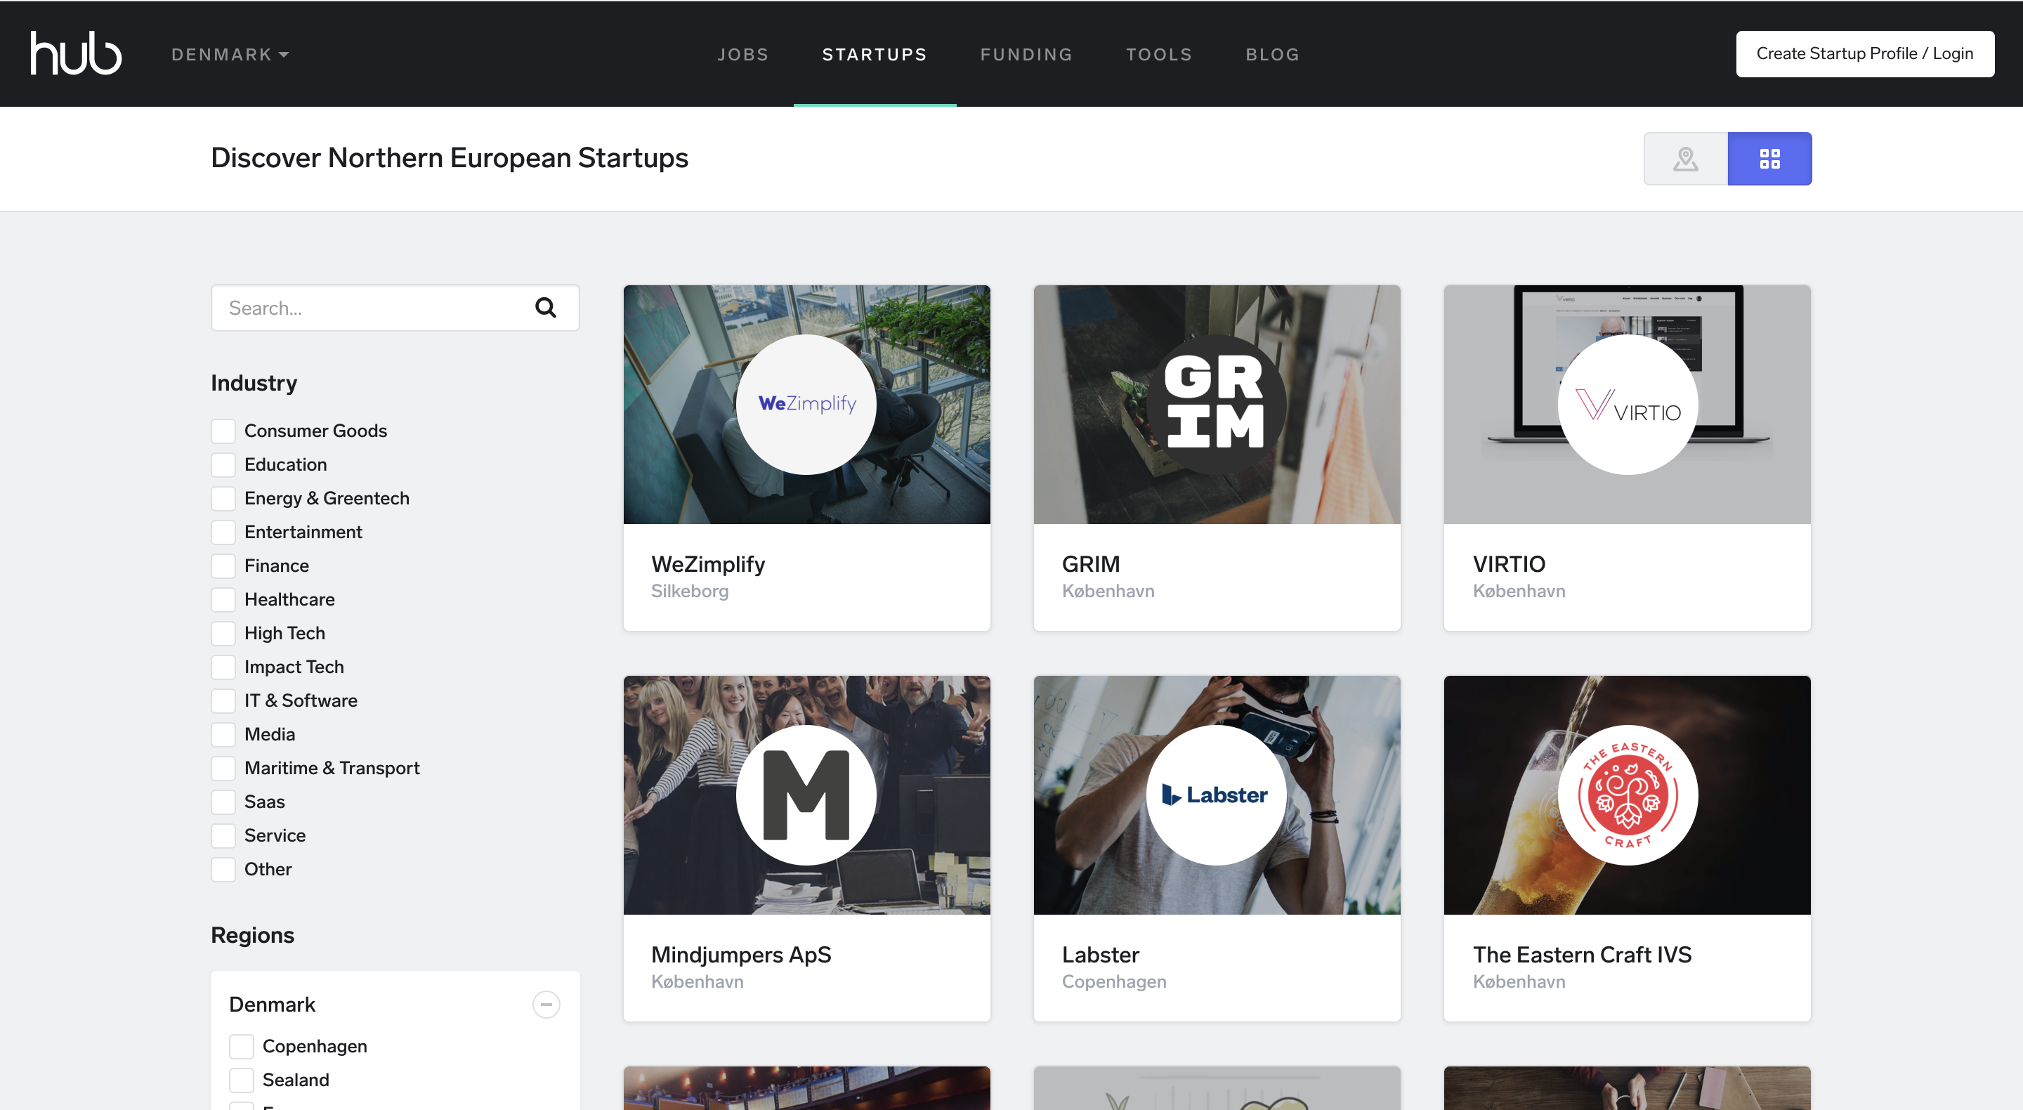
Task: Click the search magnifier icon
Action: 546,308
